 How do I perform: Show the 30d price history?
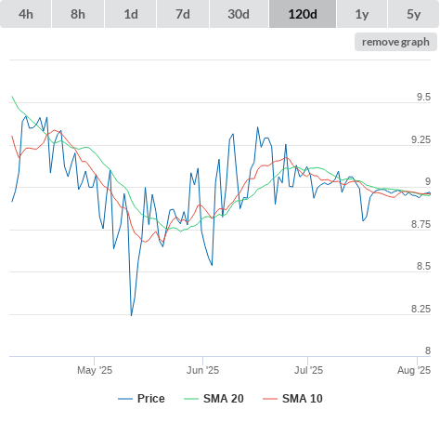click(x=239, y=14)
